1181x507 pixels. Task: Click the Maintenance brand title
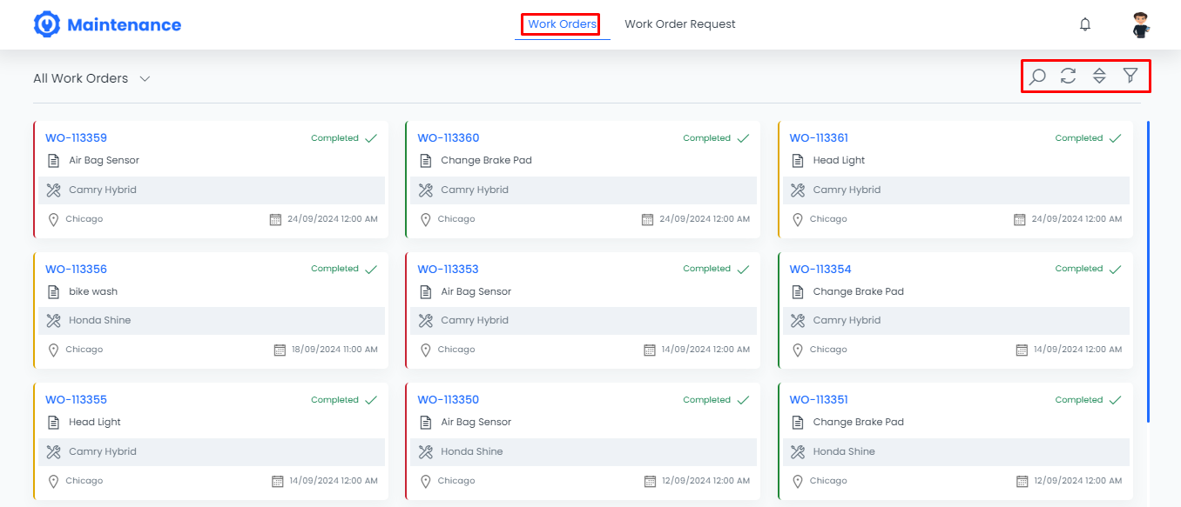(x=124, y=25)
